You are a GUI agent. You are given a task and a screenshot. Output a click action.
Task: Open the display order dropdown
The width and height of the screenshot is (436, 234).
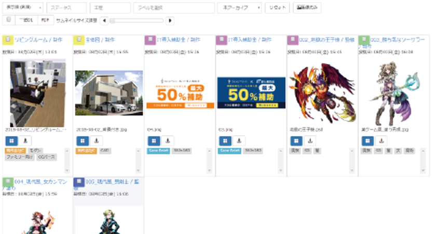[x=23, y=8]
